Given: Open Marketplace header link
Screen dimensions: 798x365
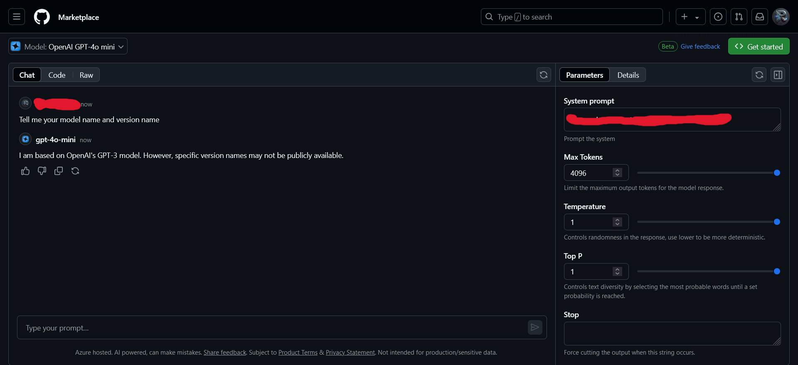Looking at the screenshot, I should [x=79, y=17].
